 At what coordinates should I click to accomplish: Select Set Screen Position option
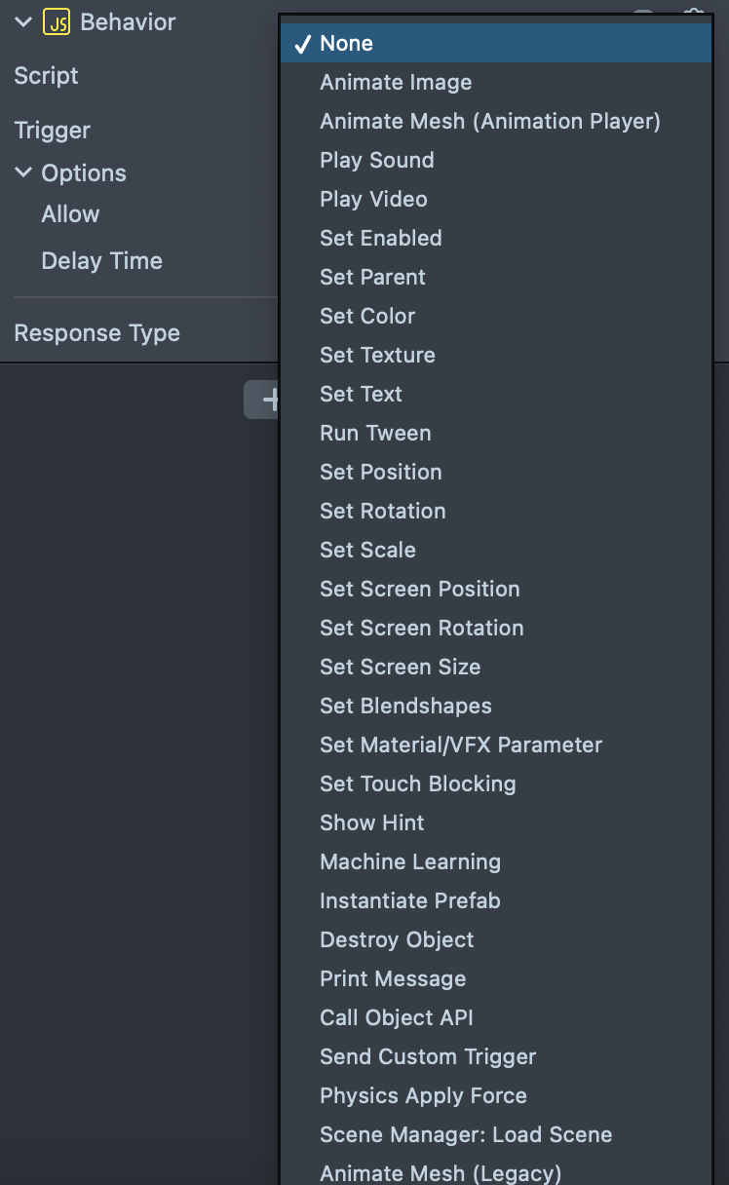point(420,589)
